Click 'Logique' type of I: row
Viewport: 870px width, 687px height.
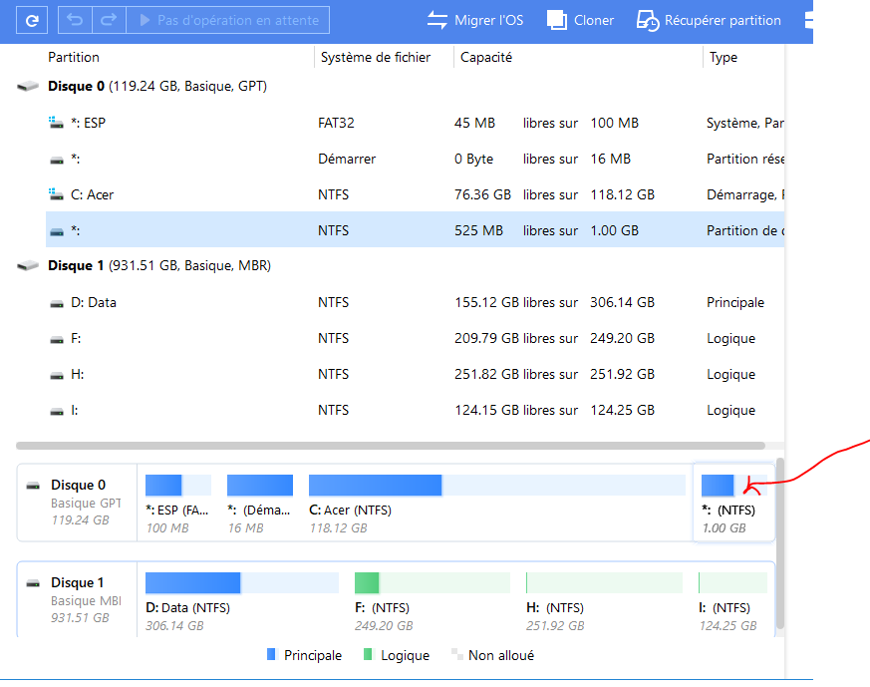[730, 410]
